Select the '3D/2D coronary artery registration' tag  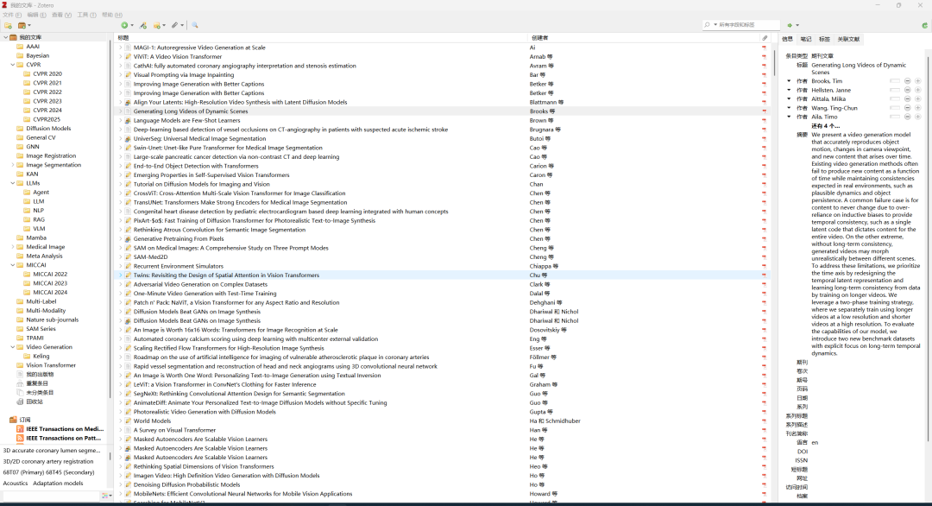tap(48, 461)
